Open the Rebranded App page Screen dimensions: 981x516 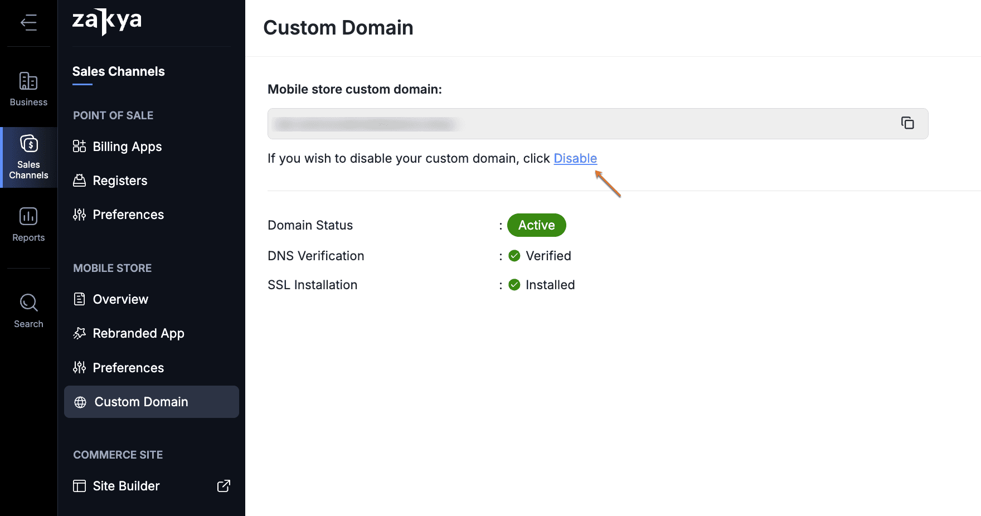click(x=138, y=333)
